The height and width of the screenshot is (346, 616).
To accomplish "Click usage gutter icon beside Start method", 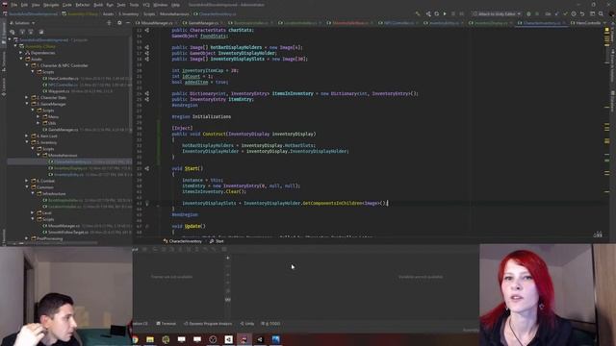I will [147, 168].
